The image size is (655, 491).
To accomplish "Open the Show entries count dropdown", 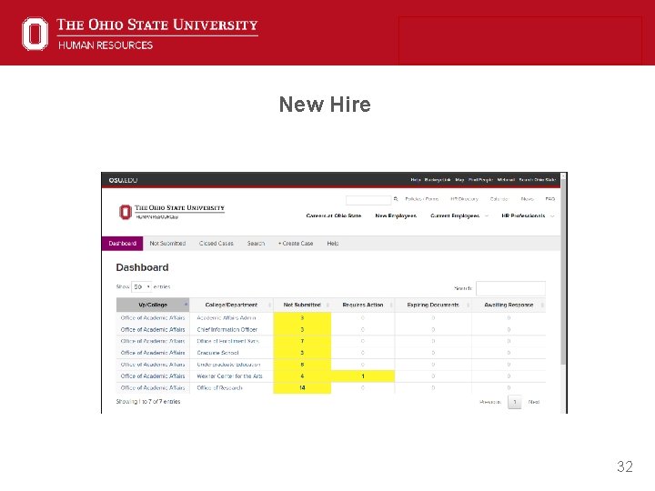I will (142, 286).
